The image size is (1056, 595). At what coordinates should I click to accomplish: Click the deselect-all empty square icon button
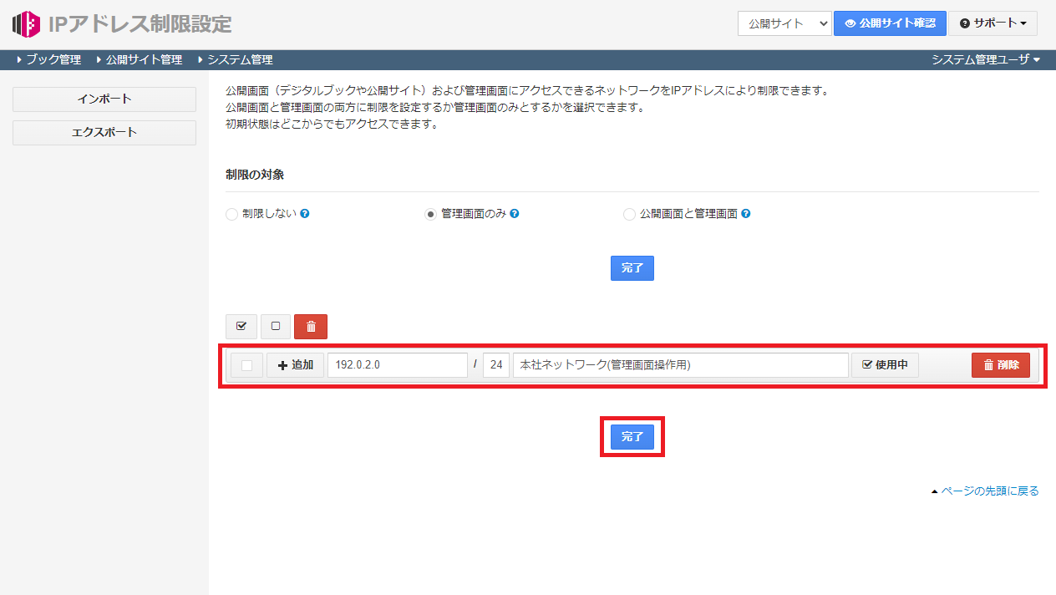276,326
